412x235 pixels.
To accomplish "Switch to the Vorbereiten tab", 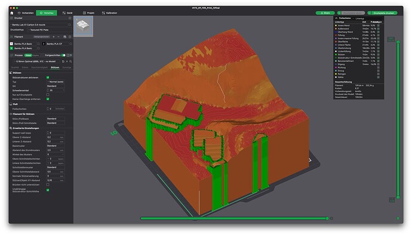I will 26,13.
